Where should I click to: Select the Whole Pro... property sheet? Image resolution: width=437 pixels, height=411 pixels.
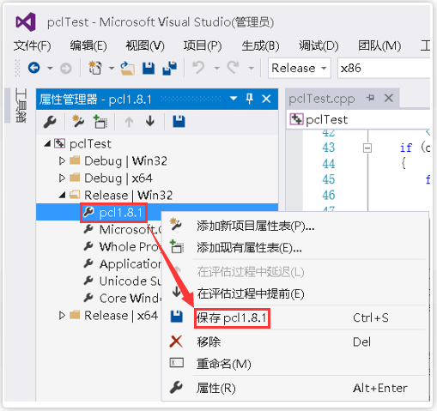click(x=130, y=247)
